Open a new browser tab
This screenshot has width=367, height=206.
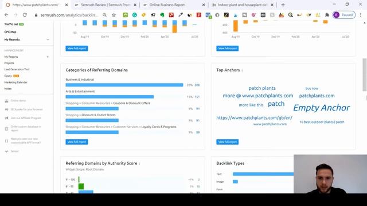283,5
